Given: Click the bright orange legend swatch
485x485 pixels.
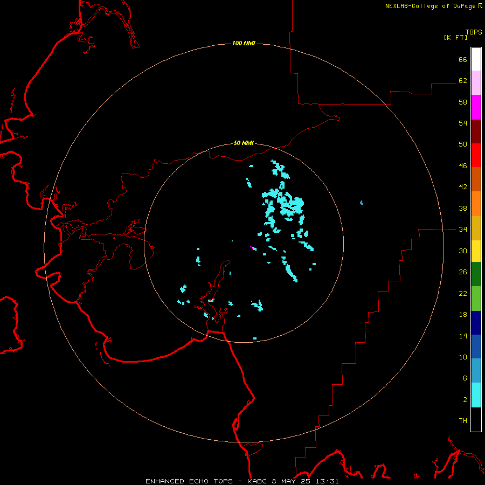Looking at the screenshot, I should click(x=476, y=204).
